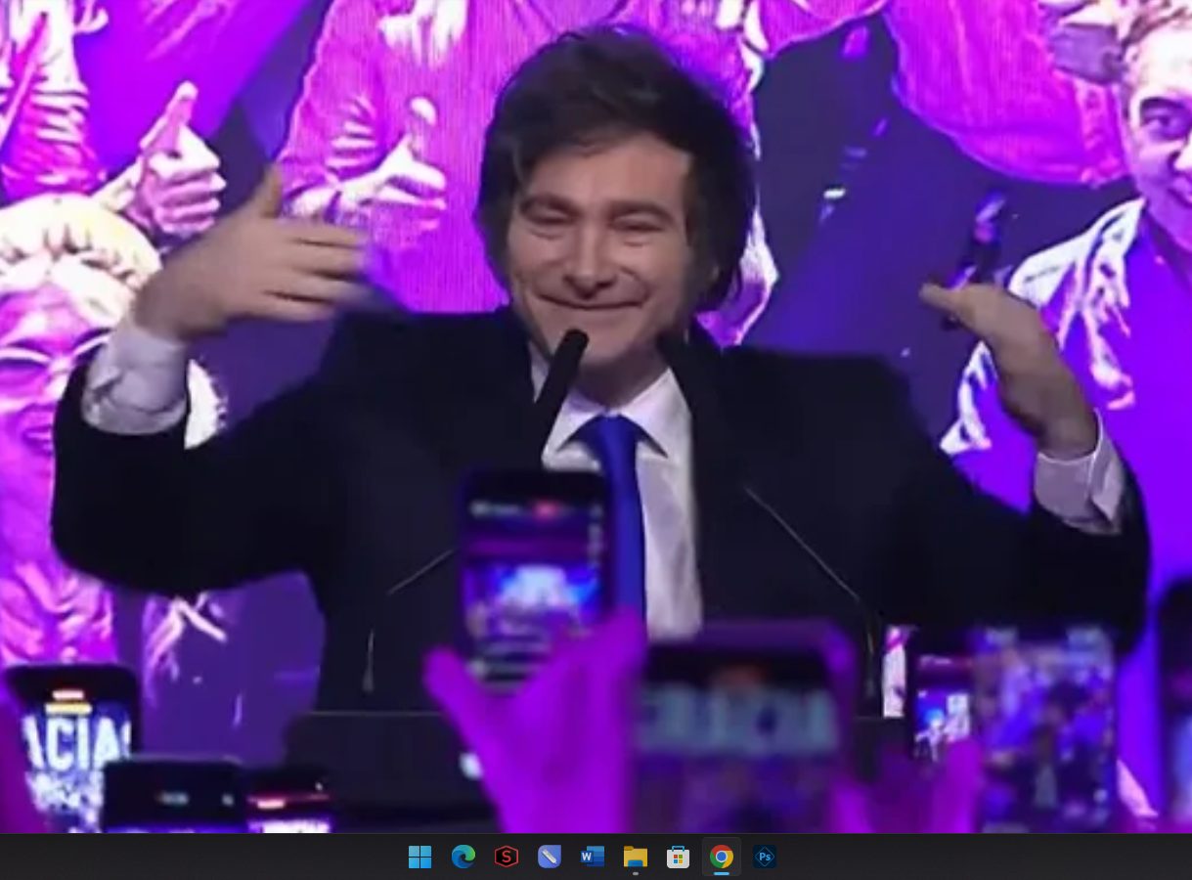
Task: Open File Explorer from the taskbar
Action: [635, 858]
